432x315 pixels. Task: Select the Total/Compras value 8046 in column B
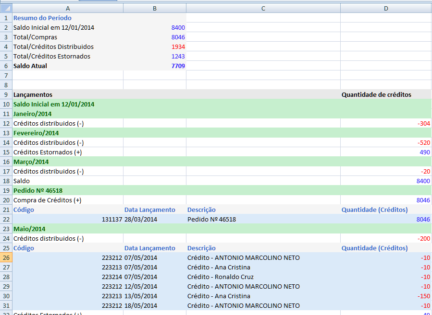coord(178,37)
